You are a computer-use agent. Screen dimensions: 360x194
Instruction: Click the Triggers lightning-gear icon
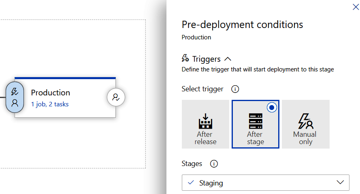185,58
